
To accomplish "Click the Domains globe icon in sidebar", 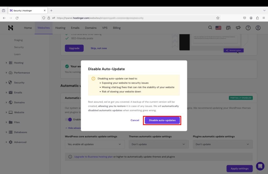I will tap(10, 102).
